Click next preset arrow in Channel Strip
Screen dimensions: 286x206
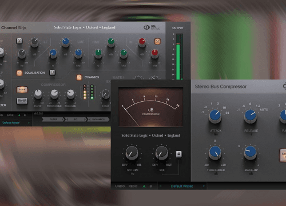tap(29, 122)
